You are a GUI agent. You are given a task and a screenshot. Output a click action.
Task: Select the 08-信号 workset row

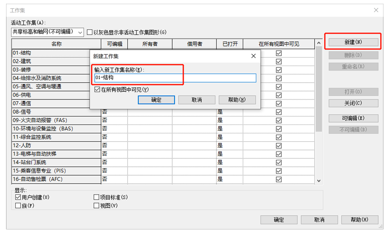[56, 112]
